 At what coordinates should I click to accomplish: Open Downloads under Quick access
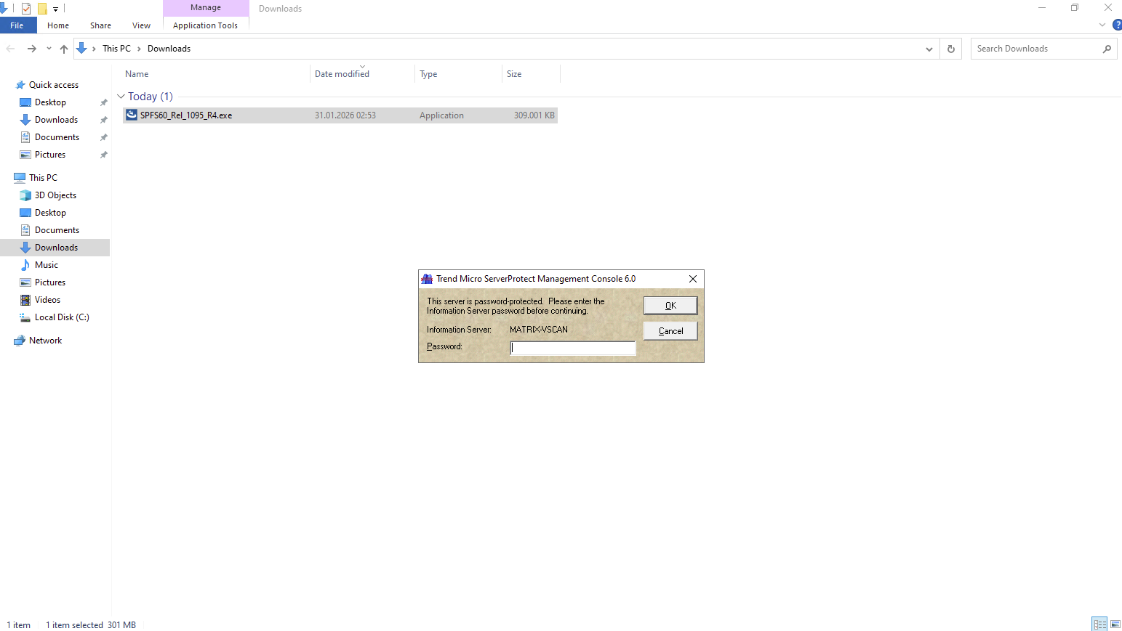[56, 120]
